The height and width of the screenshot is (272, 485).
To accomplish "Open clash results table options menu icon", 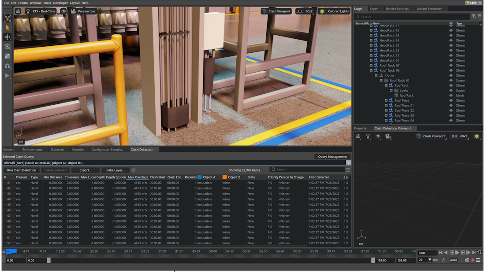I will tap(348, 170).
